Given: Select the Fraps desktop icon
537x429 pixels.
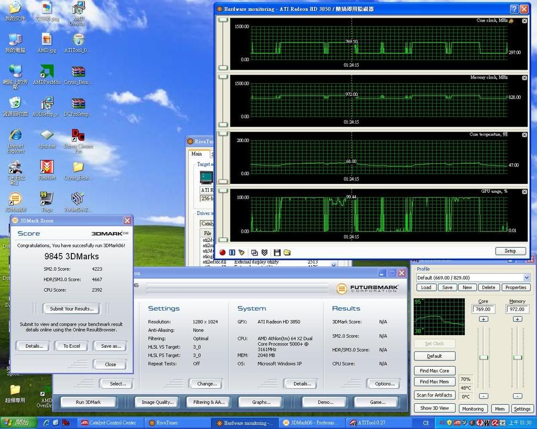Looking at the screenshot, I should coord(47,202).
